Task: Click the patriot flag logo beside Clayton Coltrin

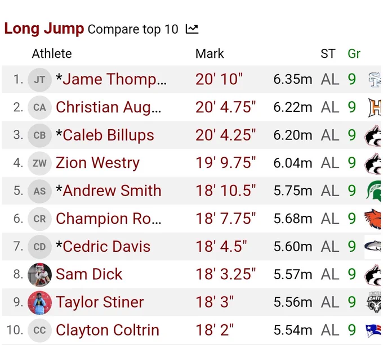Action: [373, 330]
